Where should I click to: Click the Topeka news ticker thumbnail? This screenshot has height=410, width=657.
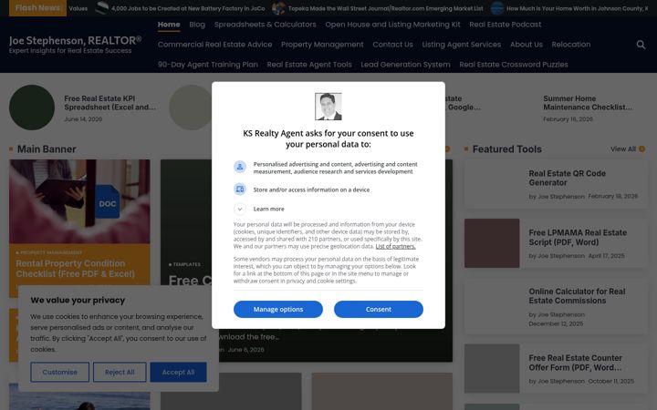(278, 8)
